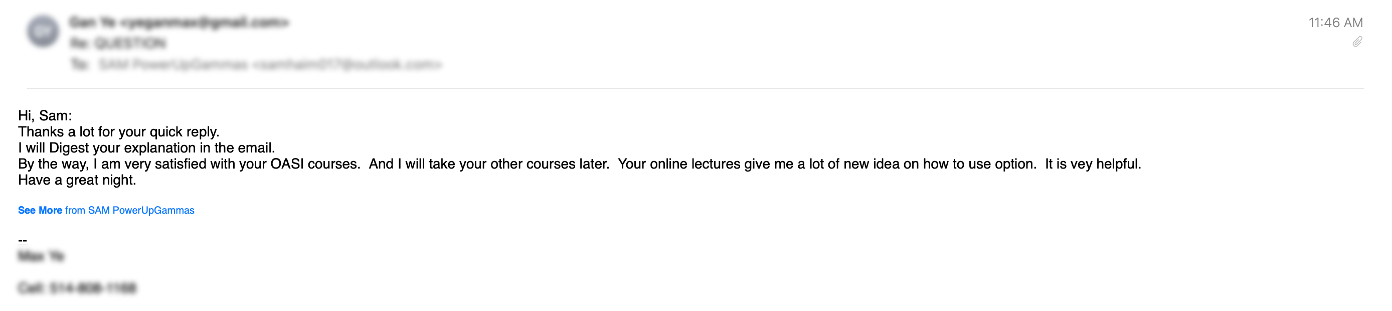Screen dimensions: 1392x311
Task: Click the 11:46 AM timestamp
Action: click(x=1335, y=23)
